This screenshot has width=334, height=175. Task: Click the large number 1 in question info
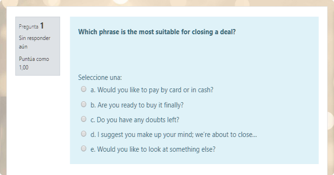pos(42,26)
